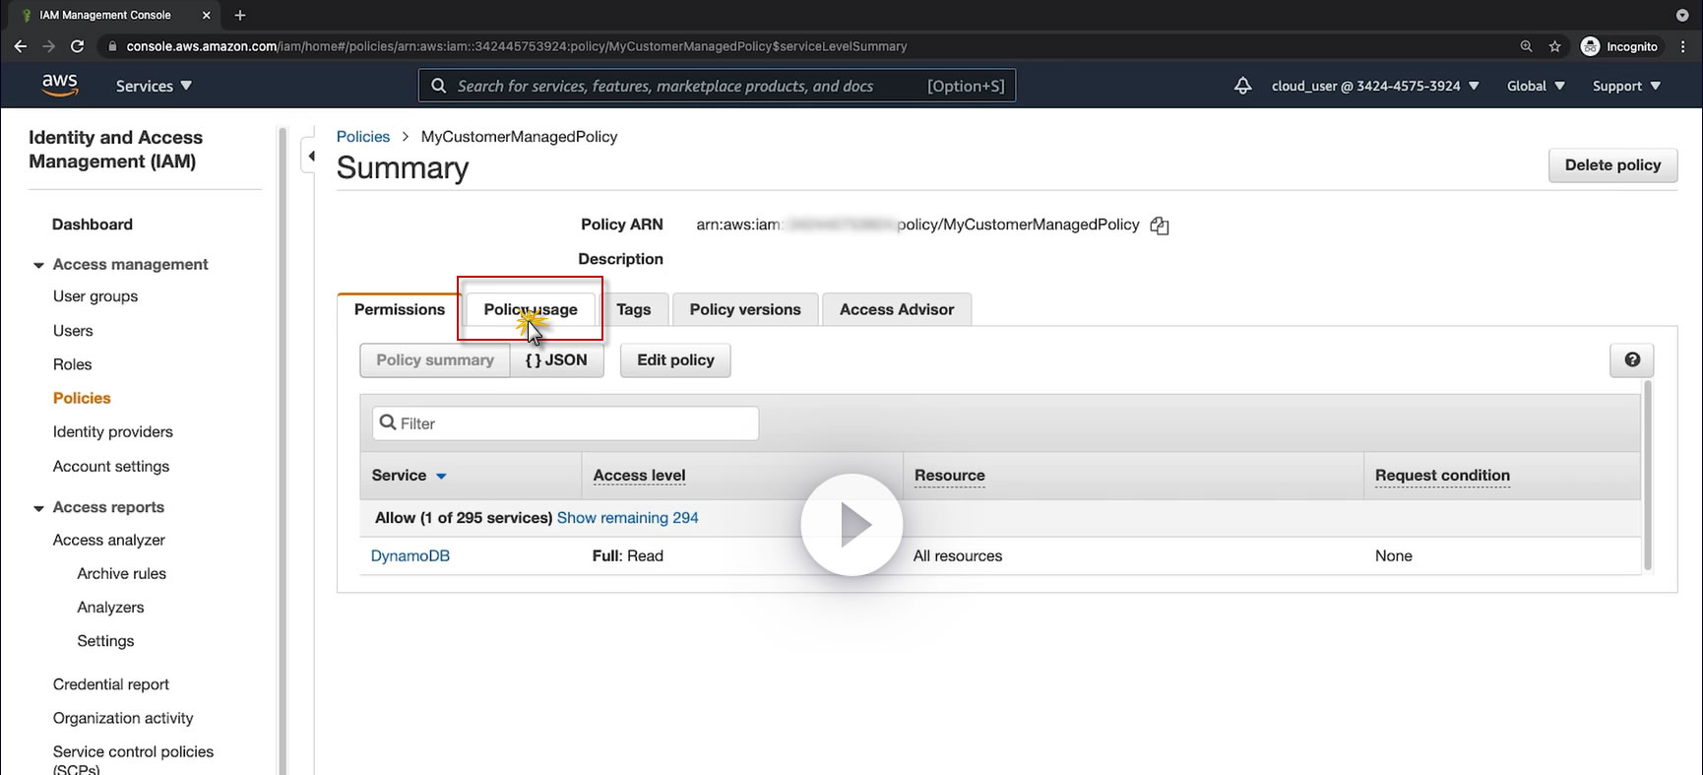Open the cloud_user account dropdown
This screenshot has width=1703, height=775.
coord(1375,86)
